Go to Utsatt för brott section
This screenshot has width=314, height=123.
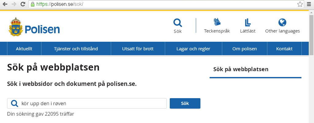click(x=138, y=48)
